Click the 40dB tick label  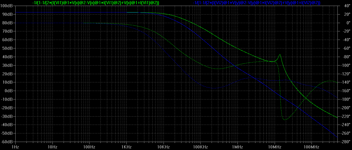coord(8,57)
